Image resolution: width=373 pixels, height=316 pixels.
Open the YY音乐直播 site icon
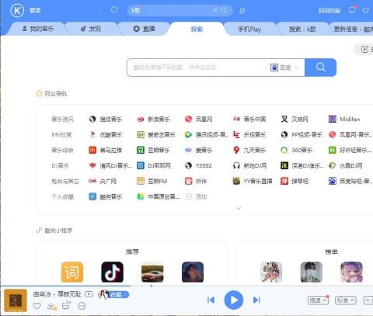[236, 181]
